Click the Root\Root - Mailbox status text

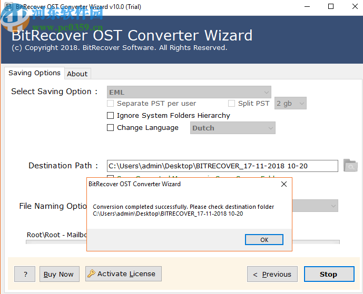(57, 235)
